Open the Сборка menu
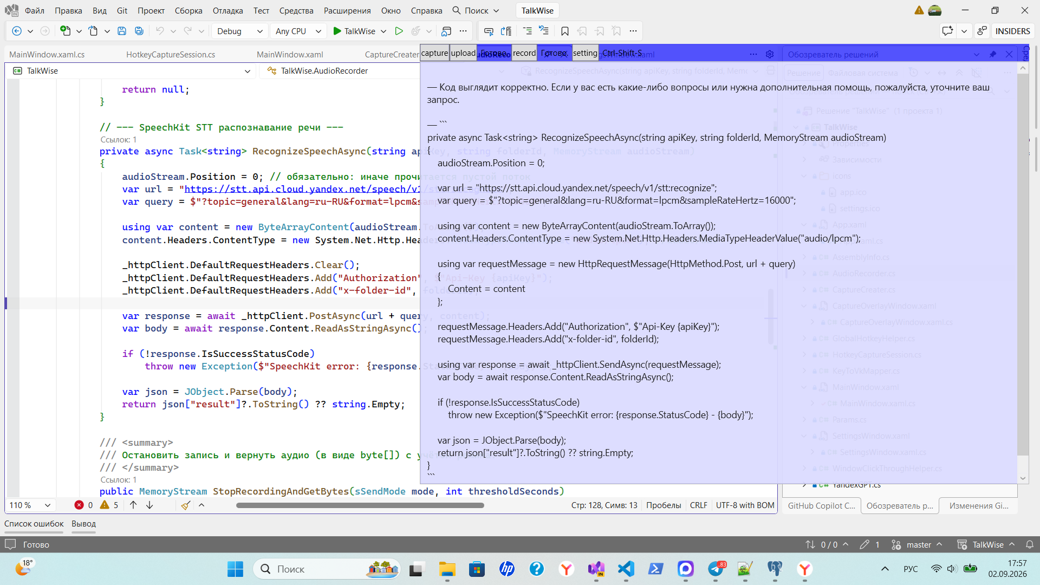The image size is (1040, 585). pos(188,10)
